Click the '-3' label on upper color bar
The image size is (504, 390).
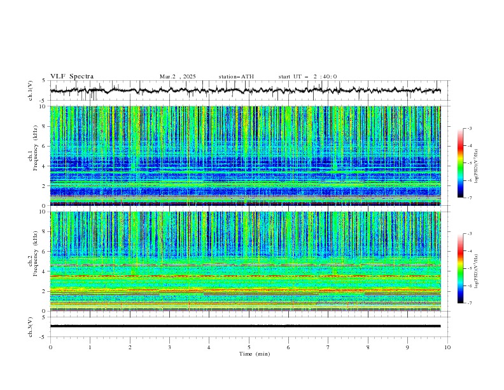coord(470,128)
